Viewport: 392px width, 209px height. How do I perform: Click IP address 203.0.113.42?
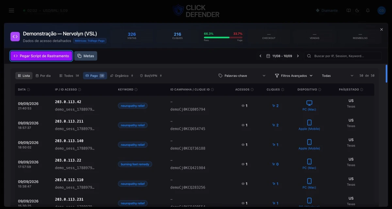coord(68,102)
